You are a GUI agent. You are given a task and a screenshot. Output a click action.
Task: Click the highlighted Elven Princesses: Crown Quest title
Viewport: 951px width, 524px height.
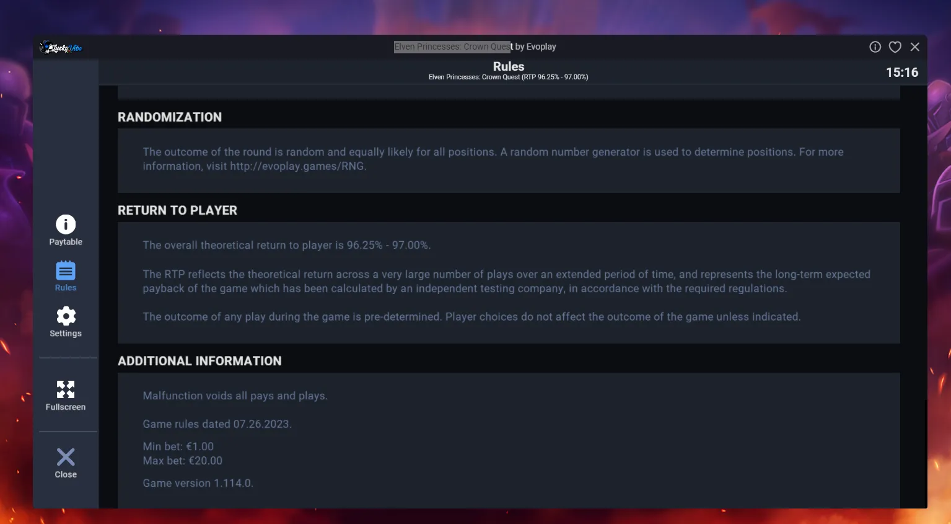(x=453, y=47)
